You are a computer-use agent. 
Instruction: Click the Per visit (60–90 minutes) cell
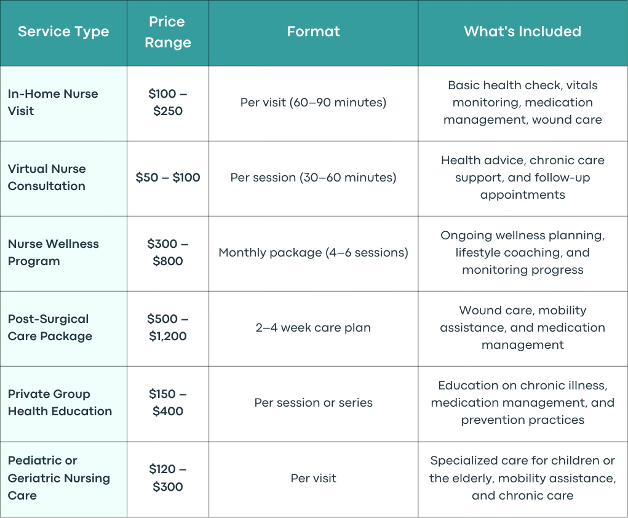tap(313, 103)
